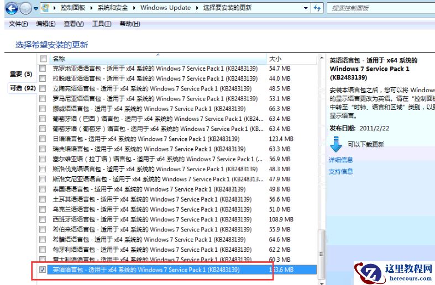Select 控制面板 in the breadcrumb path

[73, 8]
